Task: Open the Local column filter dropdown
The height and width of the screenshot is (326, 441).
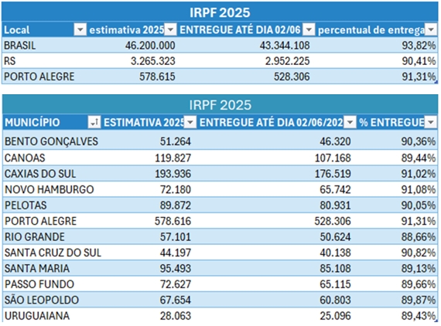Action: point(80,29)
